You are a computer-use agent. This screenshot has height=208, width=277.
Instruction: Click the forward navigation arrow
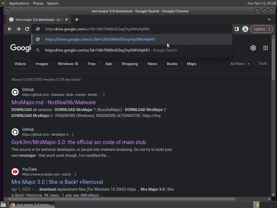point(18,29)
